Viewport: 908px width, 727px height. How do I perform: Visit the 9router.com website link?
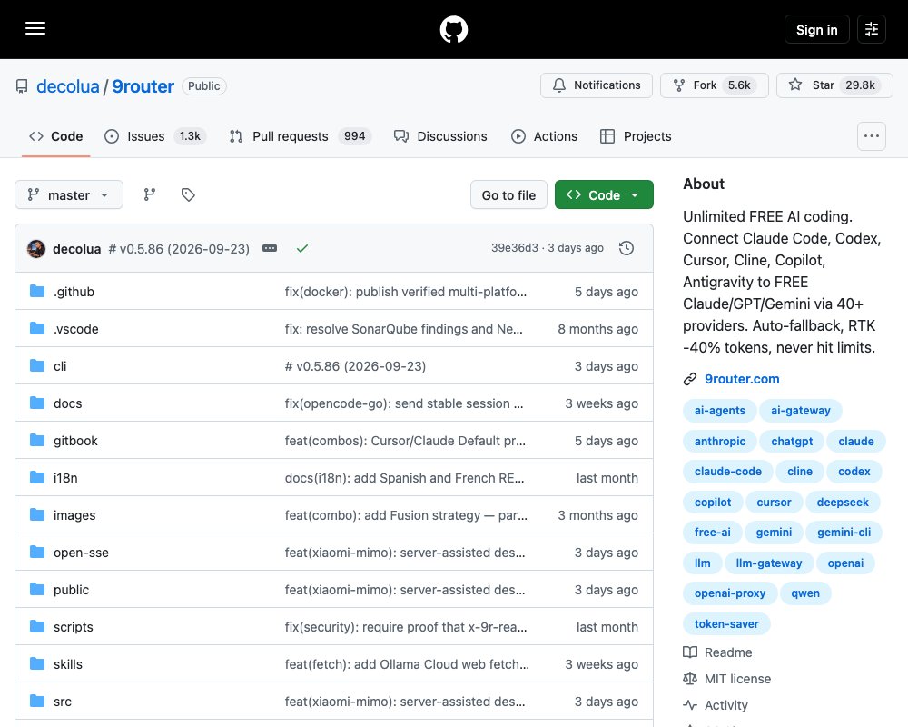pyautogui.click(x=741, y=379)
